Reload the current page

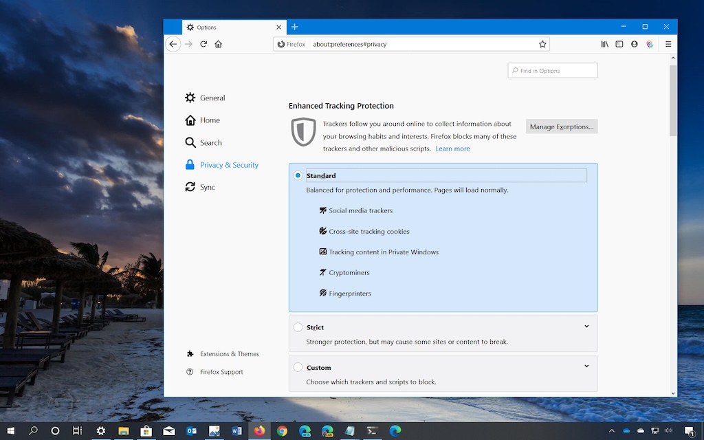(203, 44)
